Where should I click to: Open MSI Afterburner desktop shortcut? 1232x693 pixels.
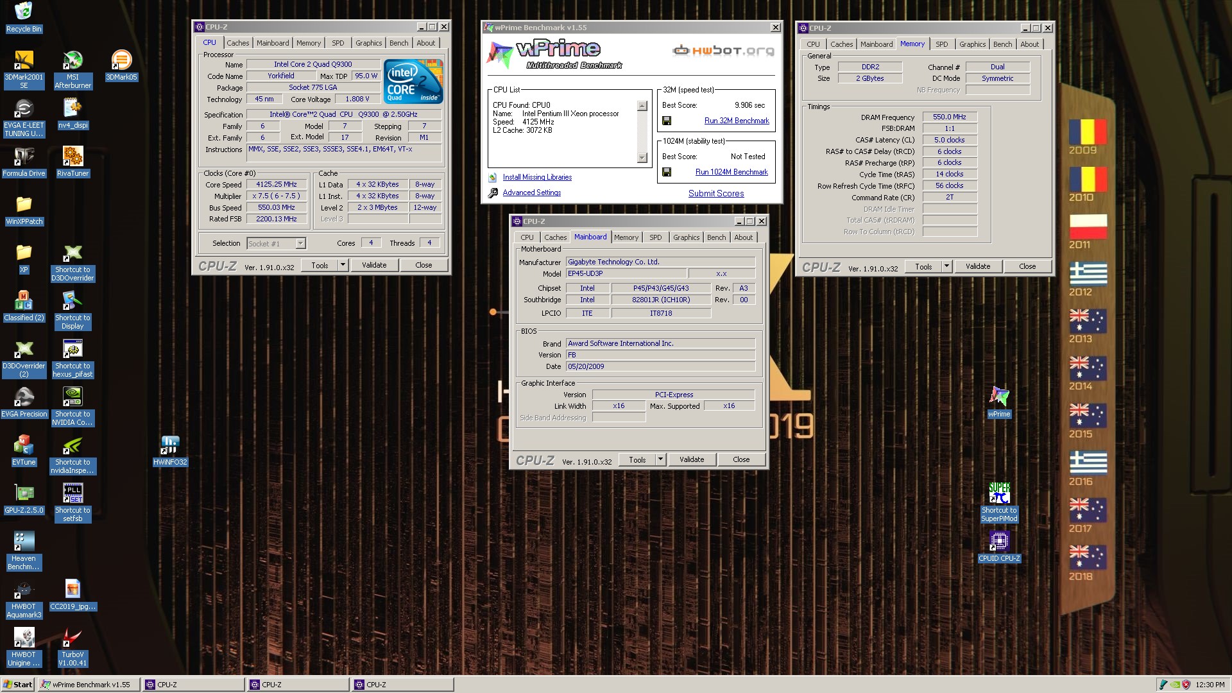click(x=73, y=69)
